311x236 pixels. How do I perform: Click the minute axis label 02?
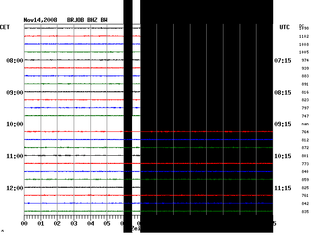(57, 224)
